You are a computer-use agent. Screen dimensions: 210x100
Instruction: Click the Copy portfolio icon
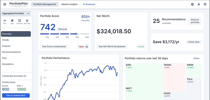click(12, 20)
